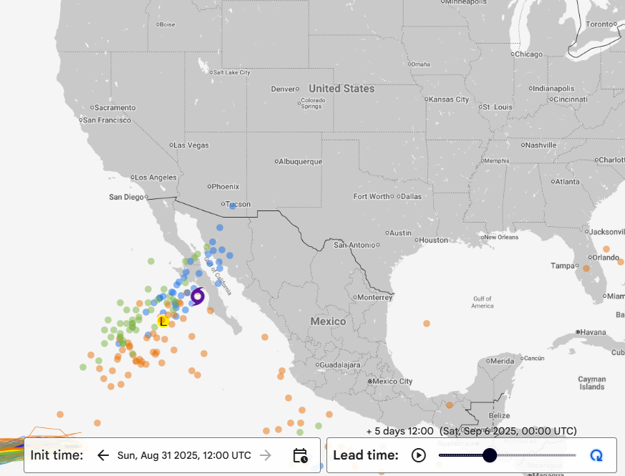This screenshot has width=625, height=476.
Task: Click the Denver city label
Action: pyautogui.click(x=283, y=89)
